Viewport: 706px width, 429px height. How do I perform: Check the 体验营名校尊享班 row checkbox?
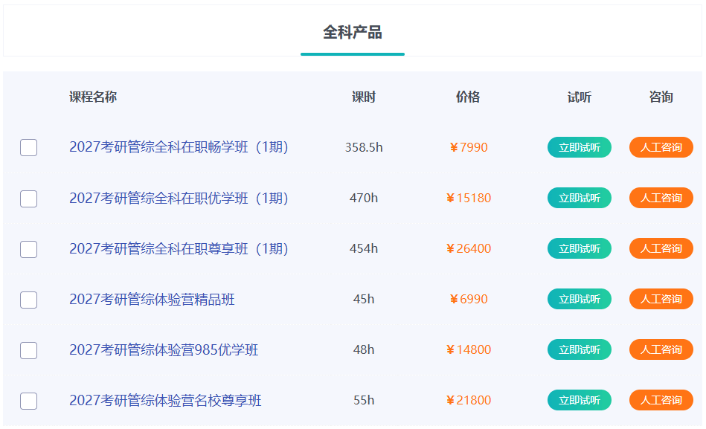[28, 401]
